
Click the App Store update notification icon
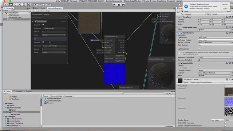tap(186, 6)
